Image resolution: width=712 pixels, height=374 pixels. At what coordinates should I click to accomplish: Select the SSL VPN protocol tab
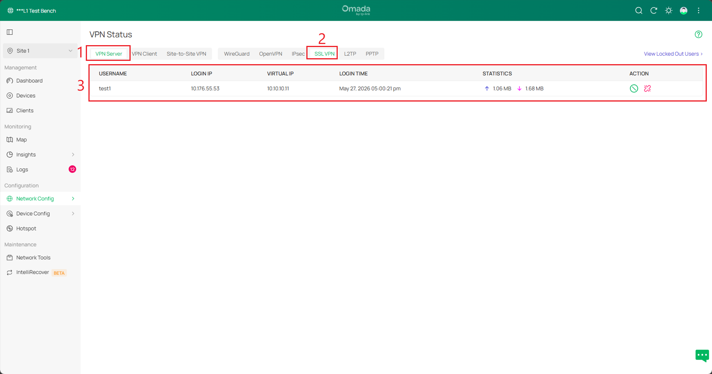324,54
